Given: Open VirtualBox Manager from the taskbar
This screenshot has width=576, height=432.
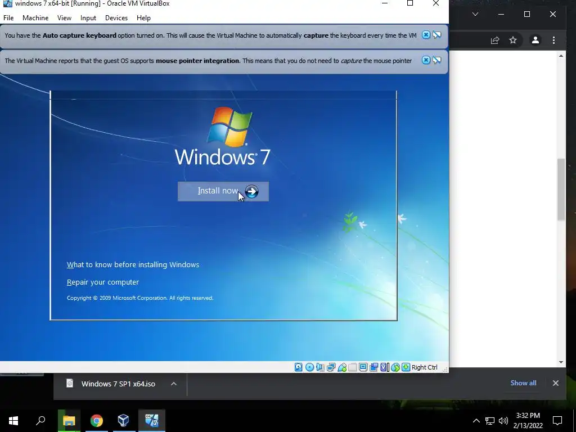Looking at the screenshot, I should coord(123,421).
